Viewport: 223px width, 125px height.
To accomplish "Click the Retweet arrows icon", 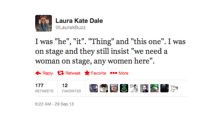I will coord(61,73).
